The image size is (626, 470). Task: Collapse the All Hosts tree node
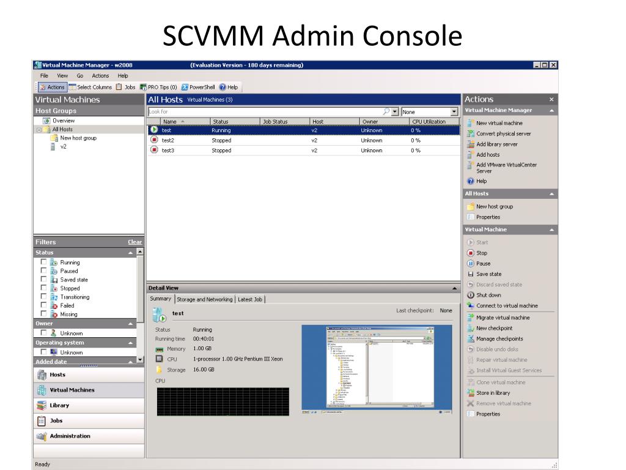click(39, 130)
